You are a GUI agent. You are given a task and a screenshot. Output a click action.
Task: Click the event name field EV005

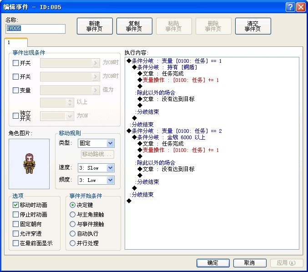[35, 29]
